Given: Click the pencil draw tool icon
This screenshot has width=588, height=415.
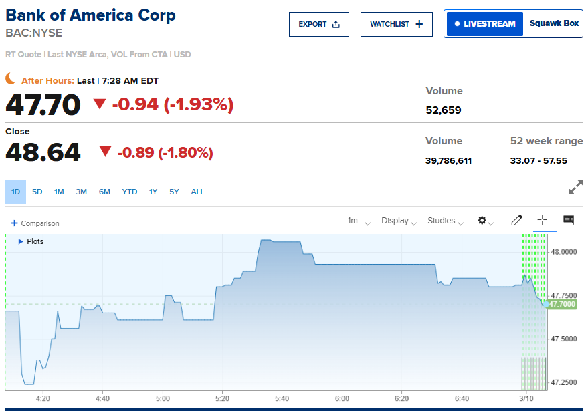Looking at the screenshot, I should click(516, 220).
